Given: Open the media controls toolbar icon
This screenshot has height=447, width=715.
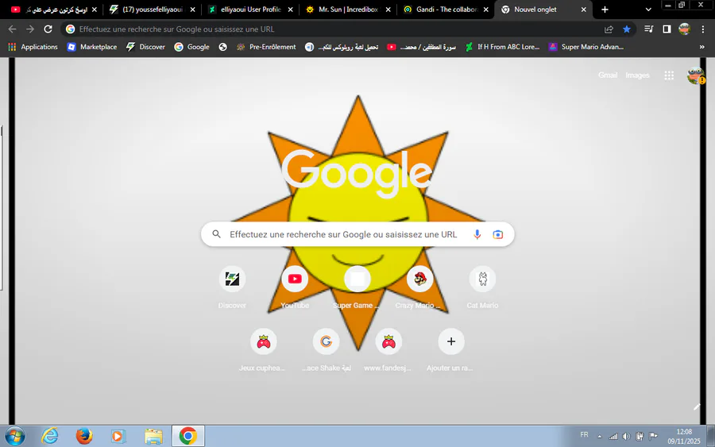Looking at the screenshot, I should tap(648, 29).
